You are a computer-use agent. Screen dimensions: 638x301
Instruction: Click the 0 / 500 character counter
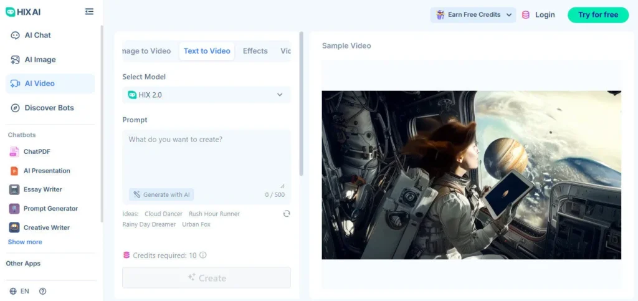tap(275, 195)
